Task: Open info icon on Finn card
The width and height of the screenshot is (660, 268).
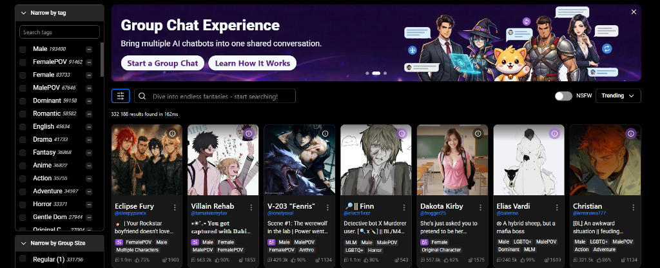Action: [x=402, y=133]
